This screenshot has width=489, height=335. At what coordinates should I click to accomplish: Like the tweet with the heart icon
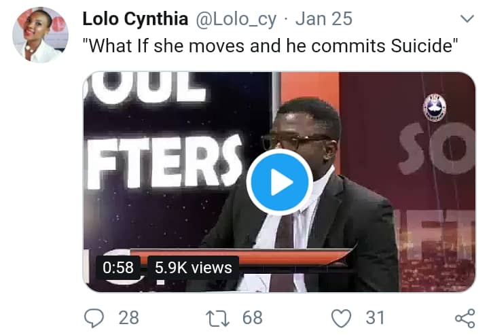344,317
